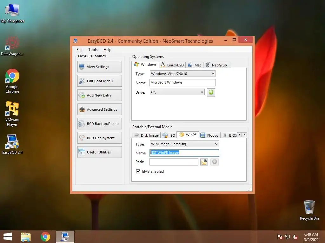Expand the WIM Image (Ramdisk) type dropdown

184,144
